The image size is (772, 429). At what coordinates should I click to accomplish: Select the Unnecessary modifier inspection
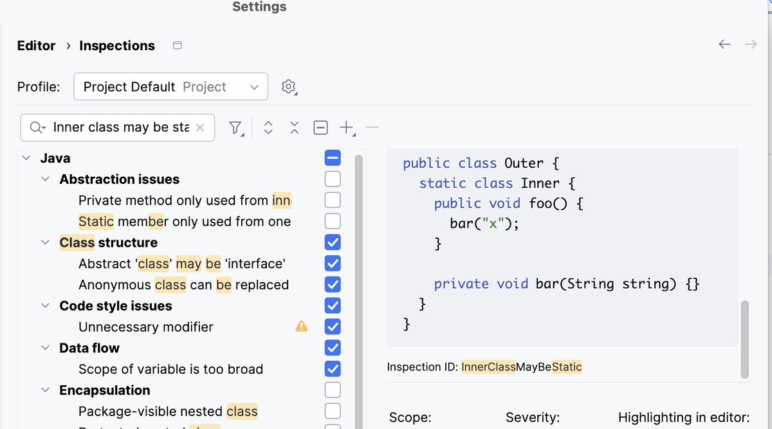pyautogui.click(x=146, y=327)
